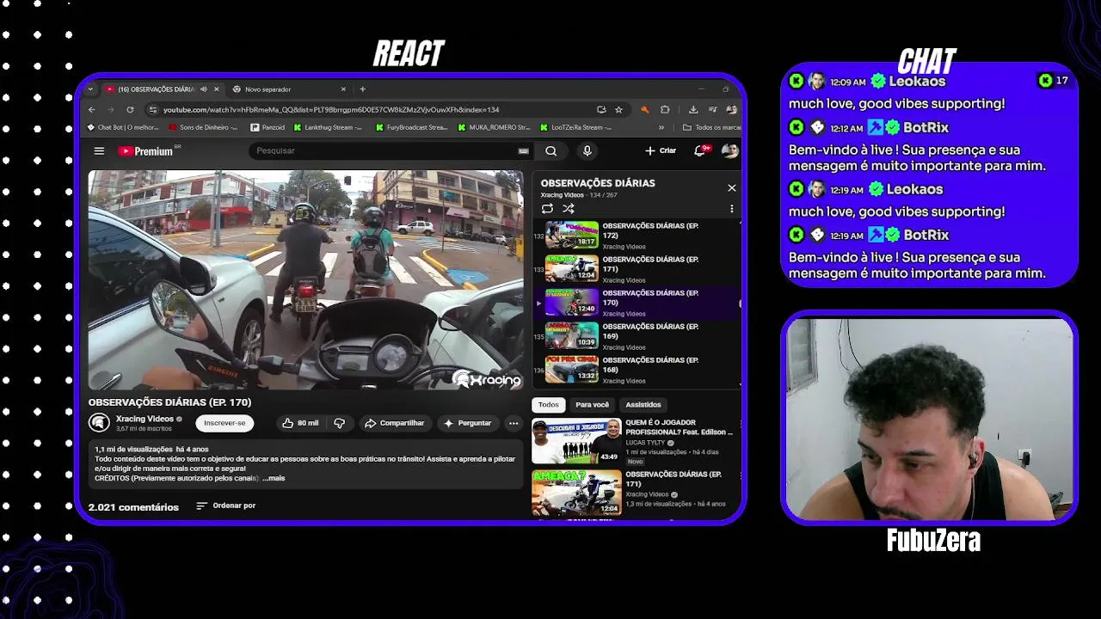Click the Perguntar ask button

coord(467,423)
